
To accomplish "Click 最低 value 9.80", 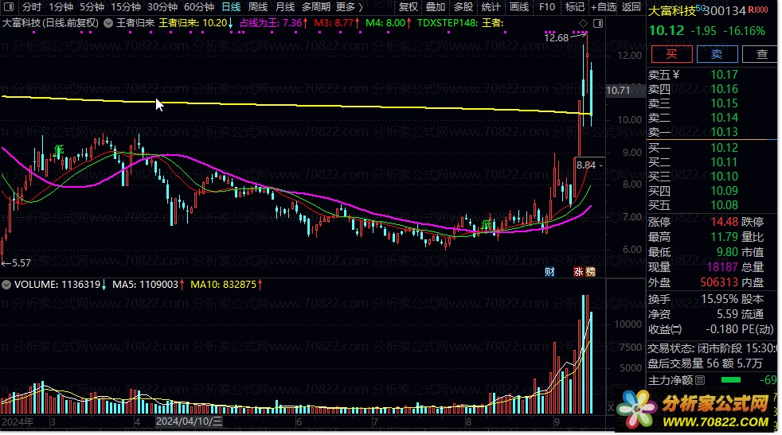I will (727, 252).
